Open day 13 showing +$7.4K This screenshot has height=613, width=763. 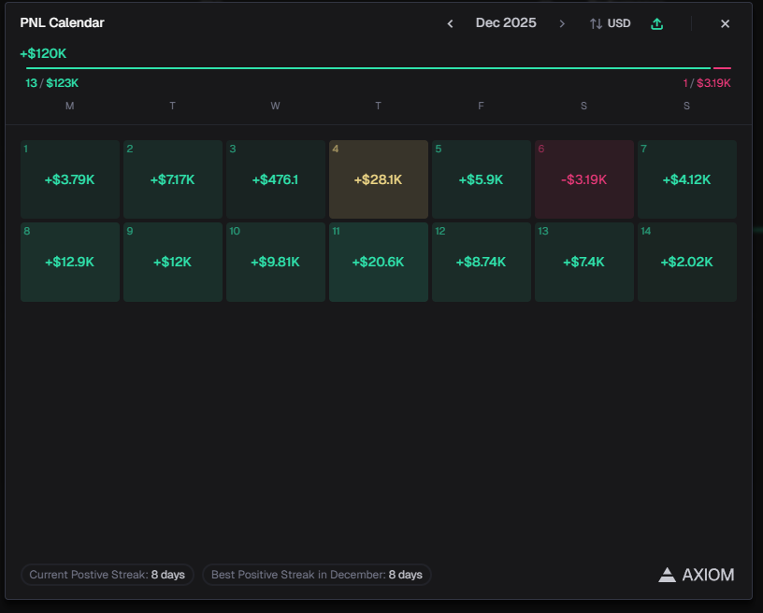[583, 262]
